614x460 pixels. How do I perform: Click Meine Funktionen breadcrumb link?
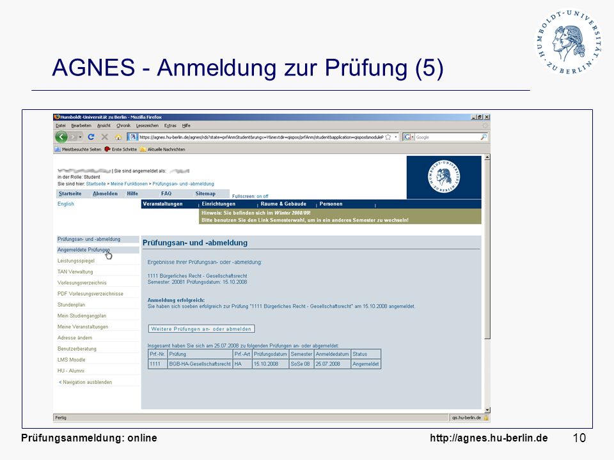(129, 184)
